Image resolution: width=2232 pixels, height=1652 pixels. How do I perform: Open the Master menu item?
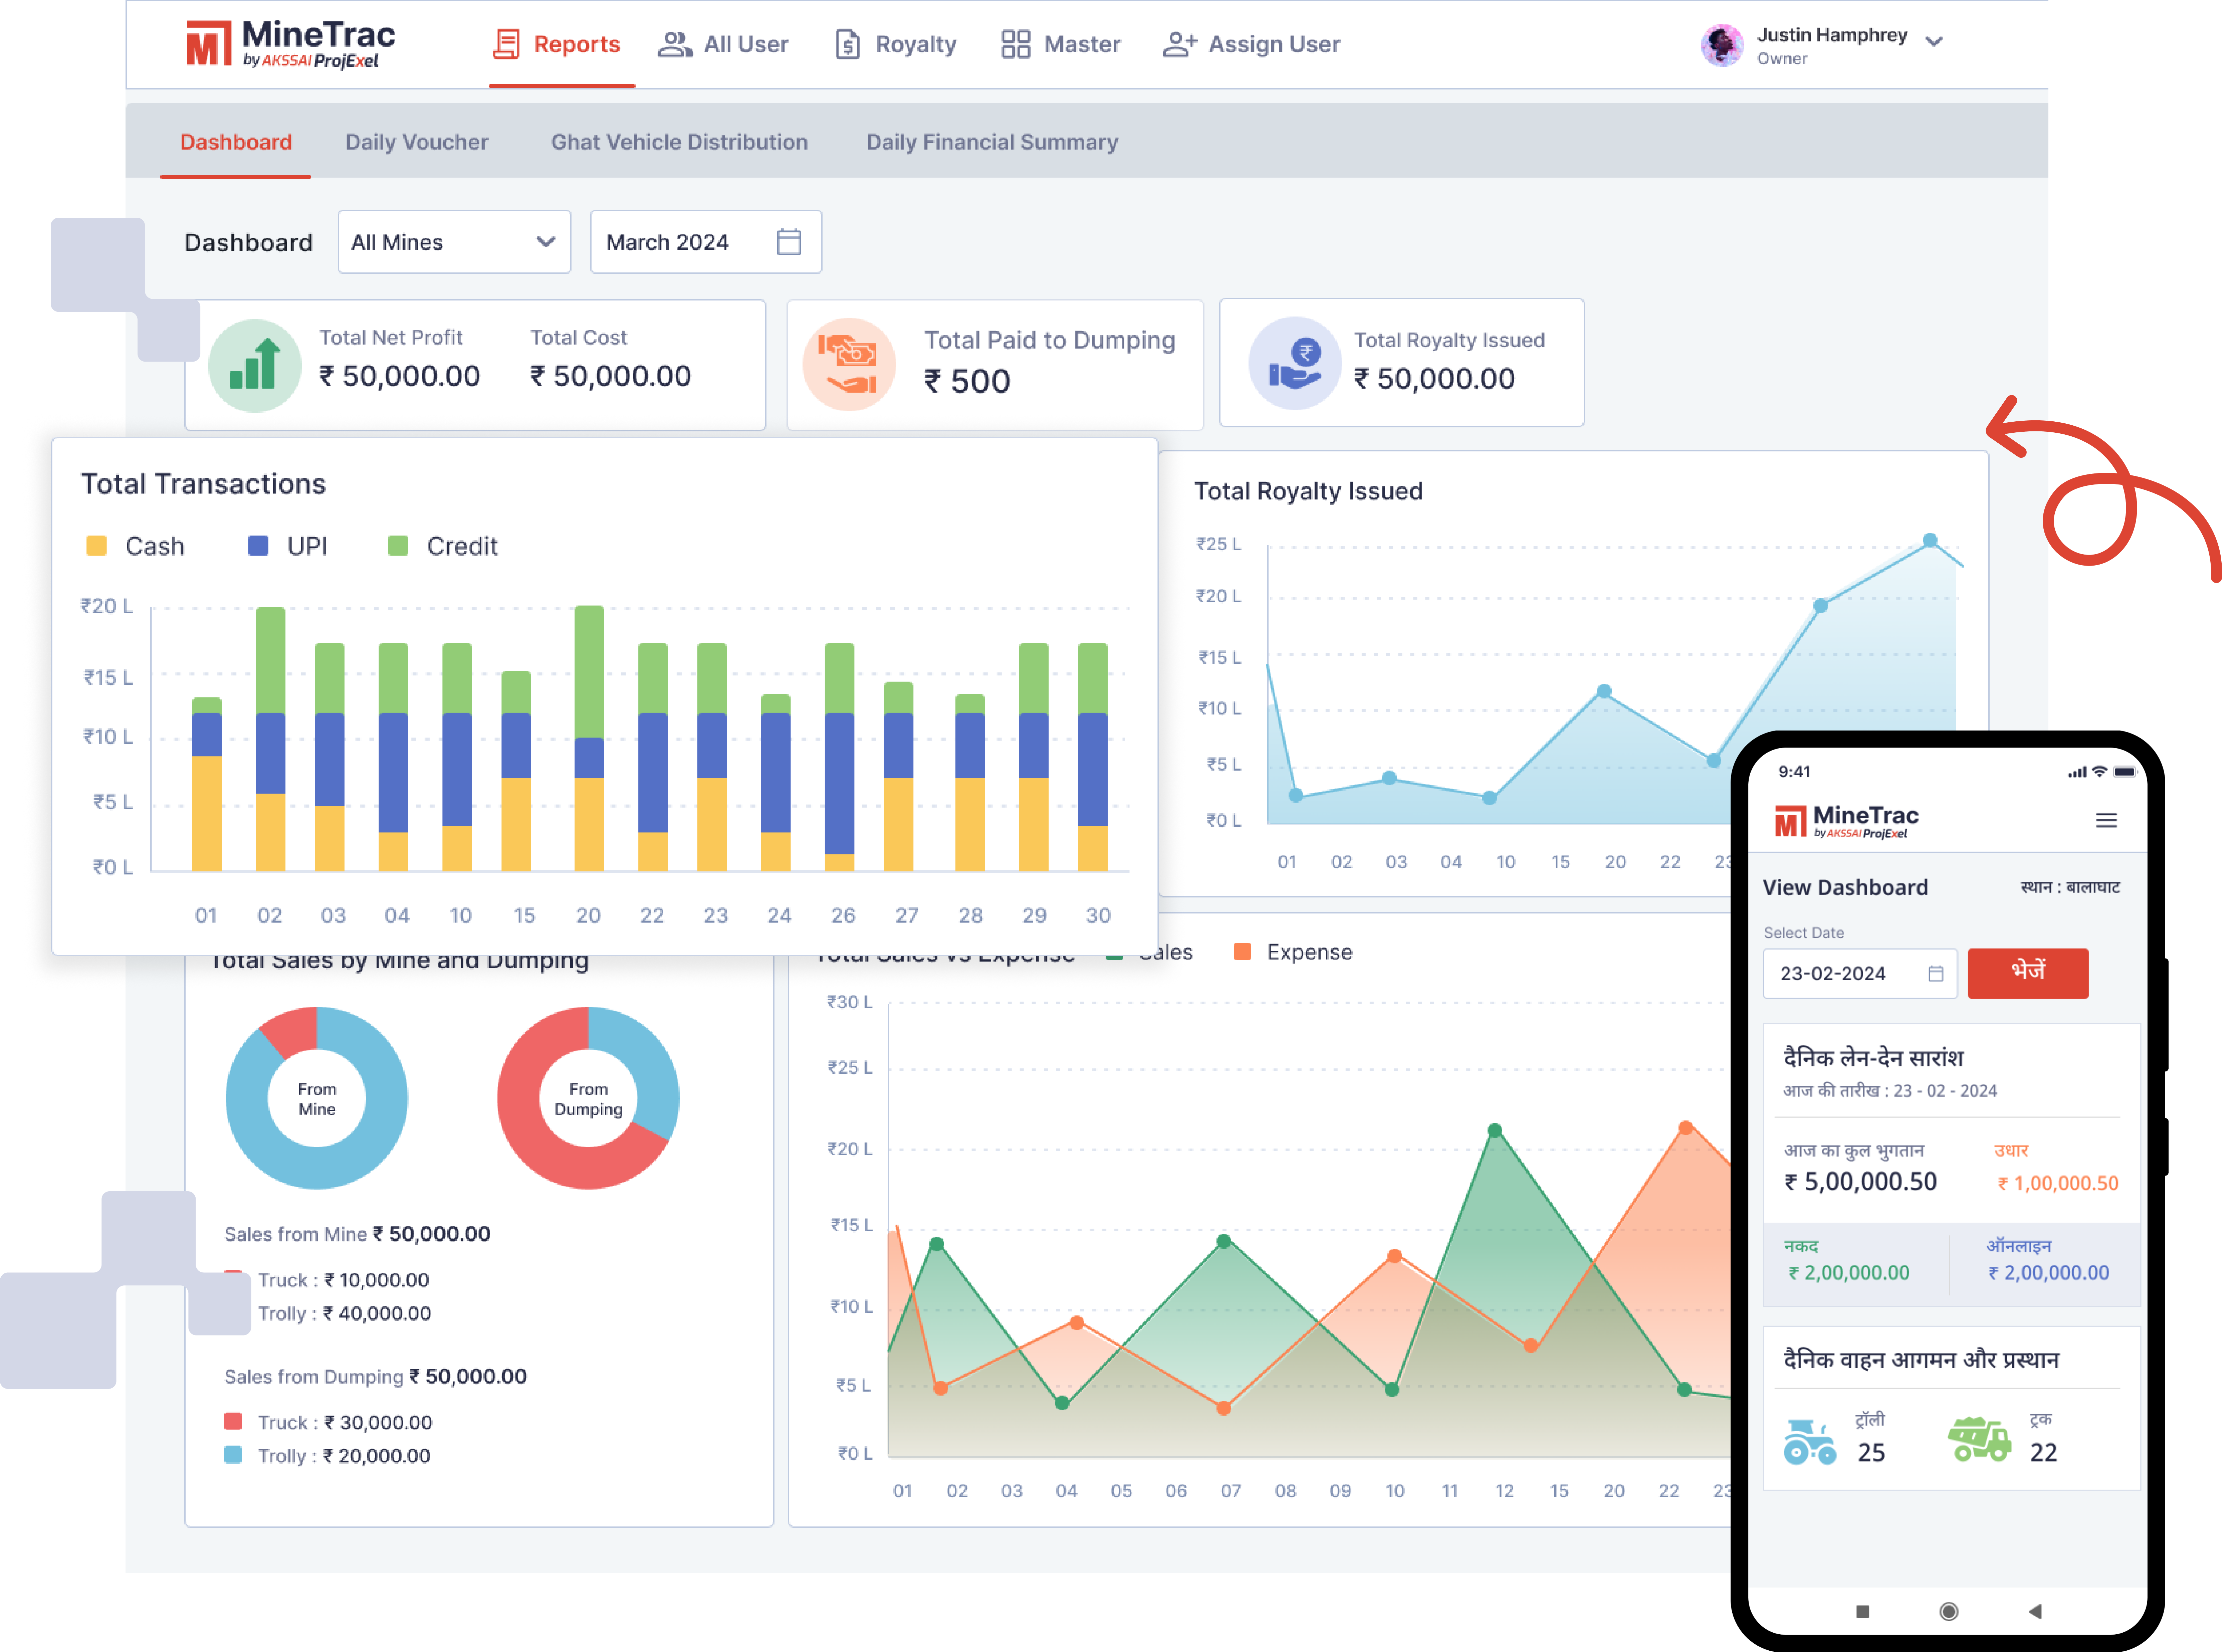point(1061,44)
